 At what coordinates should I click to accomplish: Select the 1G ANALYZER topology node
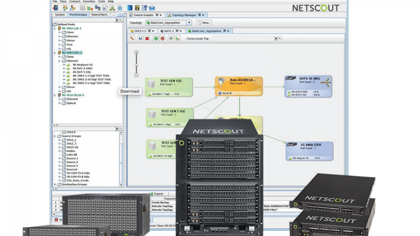point(309,151)
